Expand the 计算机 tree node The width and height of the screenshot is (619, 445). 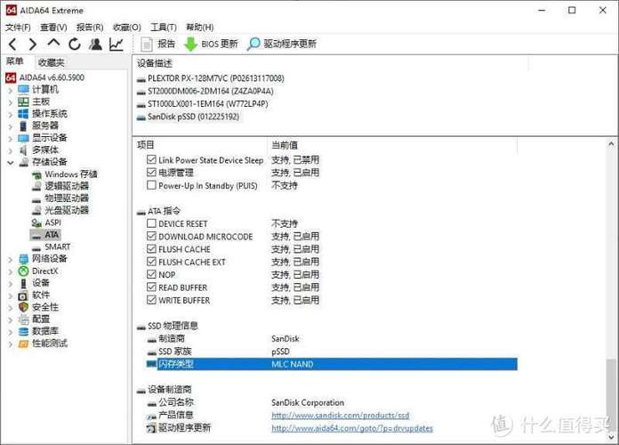pyautogui.click(x=11, y=90)
